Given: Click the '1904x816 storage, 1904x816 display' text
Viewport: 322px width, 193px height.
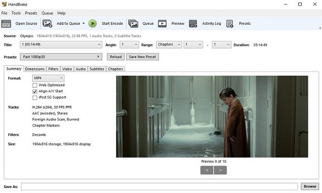Looking at the screenshot, I should pos(61,144).
